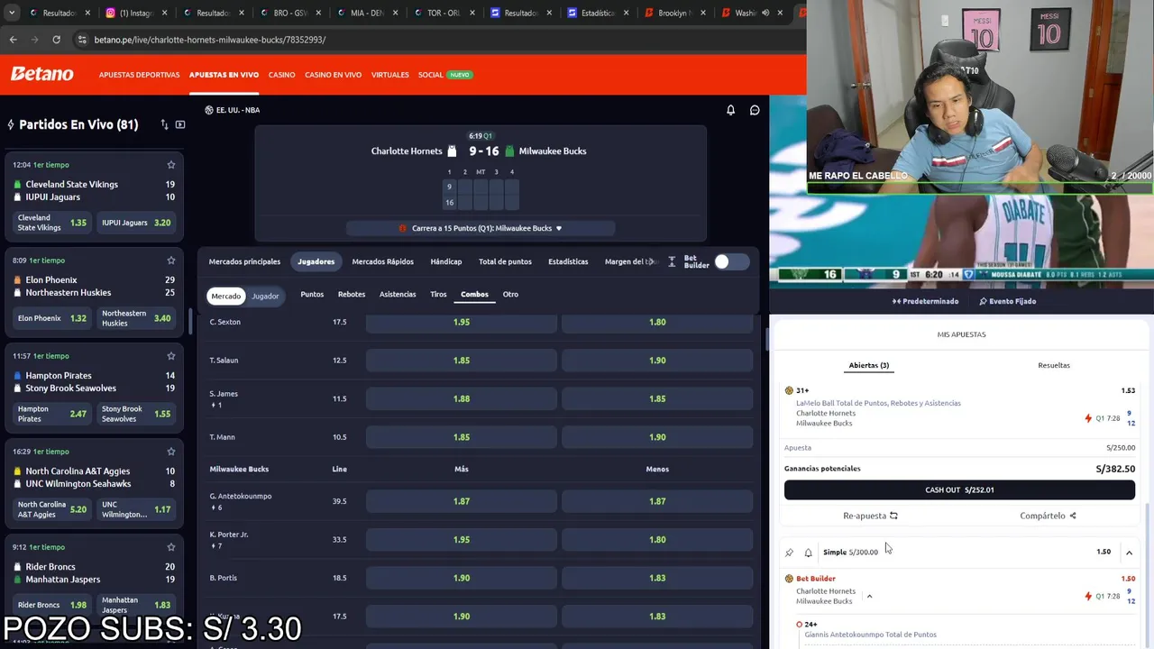
Task: Bet G. Antetokounmpo Menos 1.87
Action: 657,501
